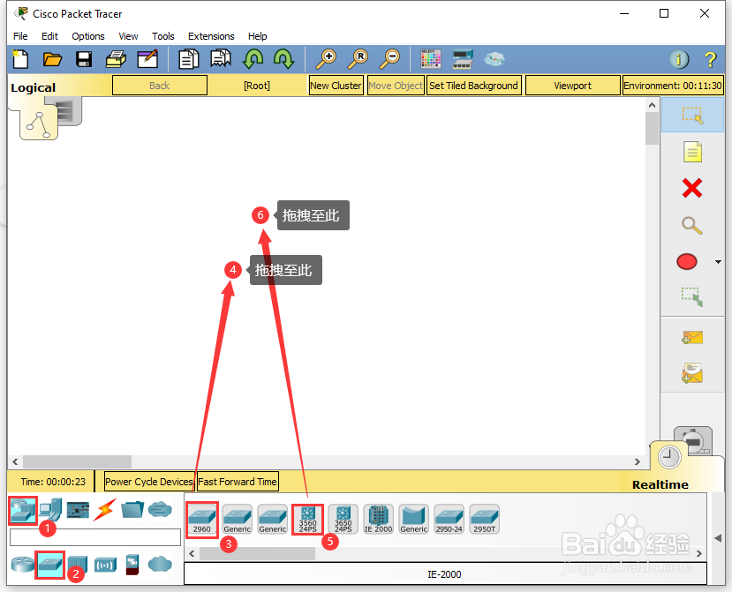Select Connections lightning category
732x592 pixels.
click(x=104, y=509)
